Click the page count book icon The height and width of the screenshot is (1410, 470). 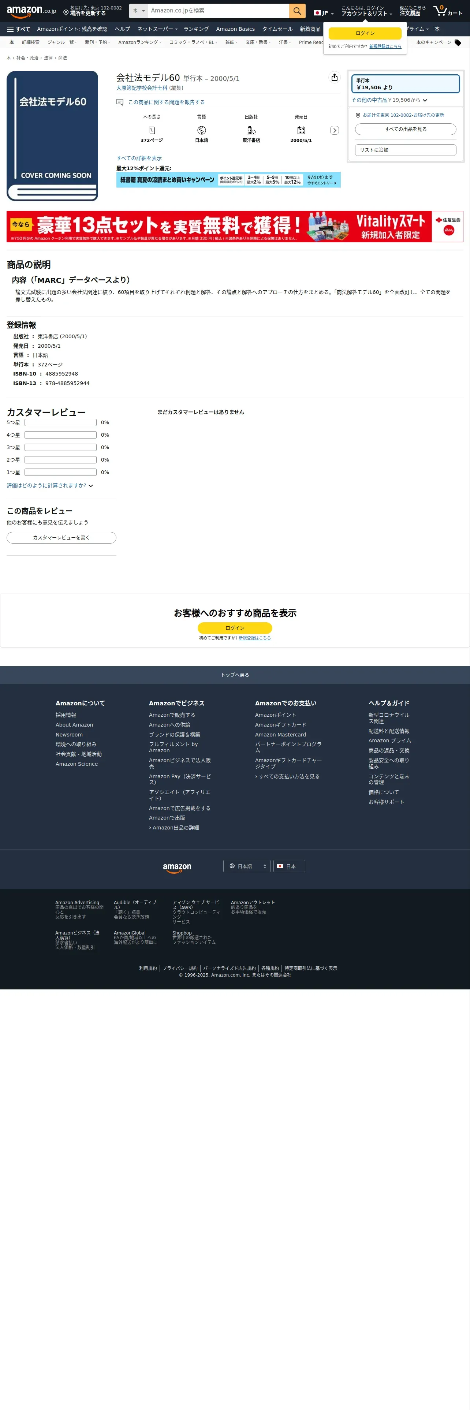pyautogui.click(x=152, y=130)
